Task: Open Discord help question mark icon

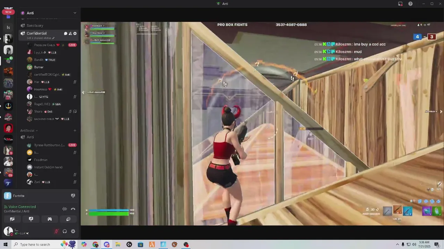Action: [x=410, y=4]
